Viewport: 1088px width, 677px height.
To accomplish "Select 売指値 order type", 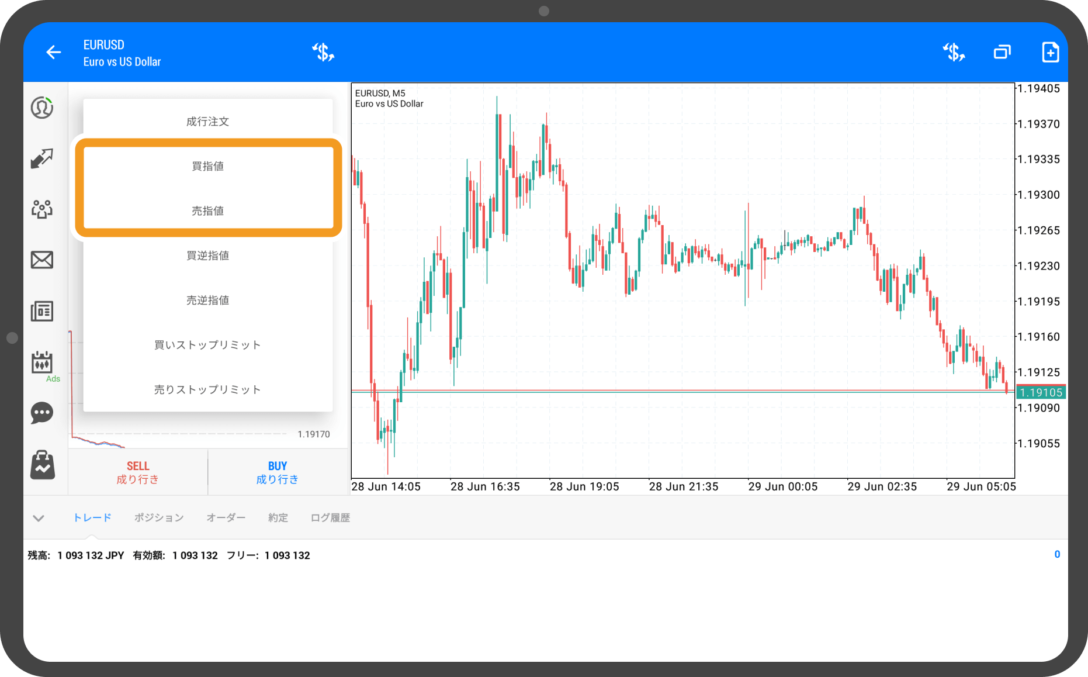I will pyautogui.click(x=208, y=211).
